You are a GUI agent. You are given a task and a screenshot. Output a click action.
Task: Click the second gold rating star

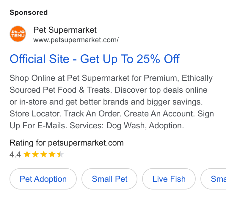pos(35,154)
